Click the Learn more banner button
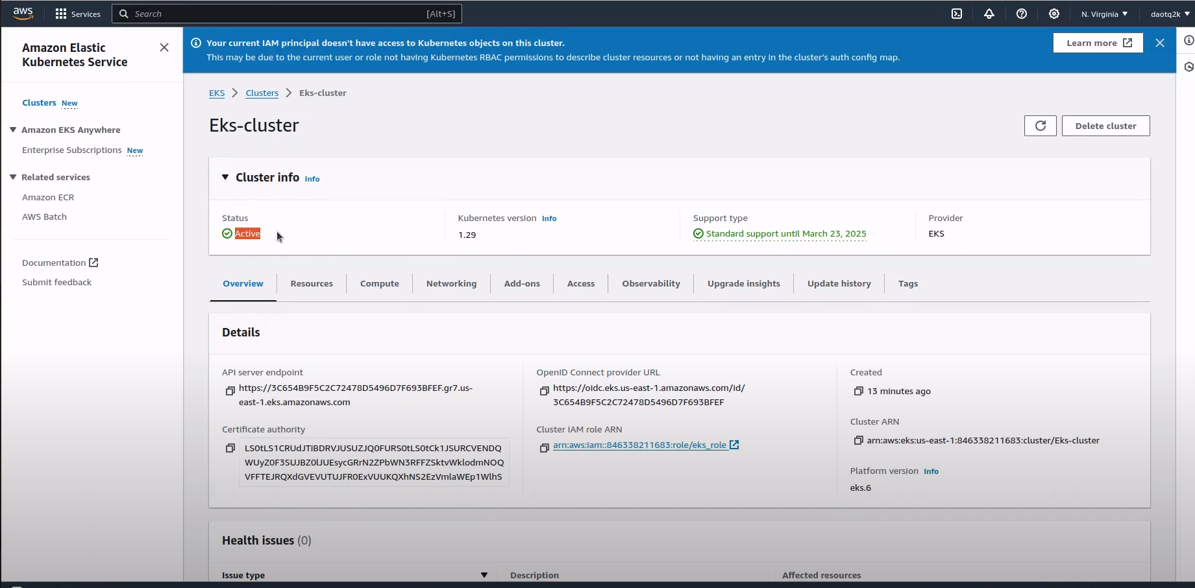The height and width of the screenshot is (588, 1195). coord(1098,43)
